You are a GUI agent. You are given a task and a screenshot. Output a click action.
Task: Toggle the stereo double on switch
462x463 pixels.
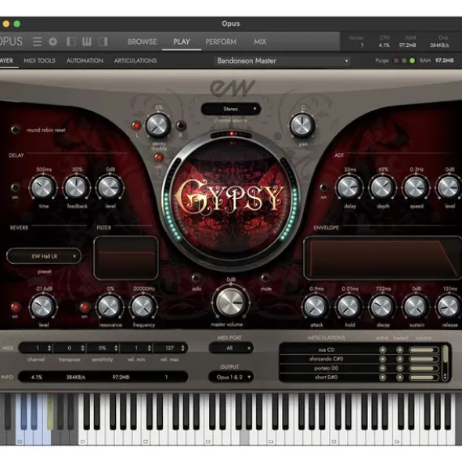pyautogui.click(x=159, y=157)
